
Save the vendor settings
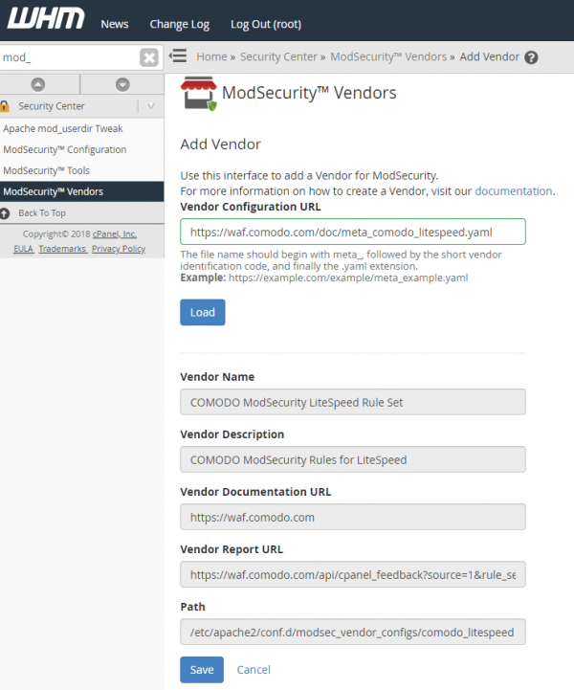(x=202, y=669)
